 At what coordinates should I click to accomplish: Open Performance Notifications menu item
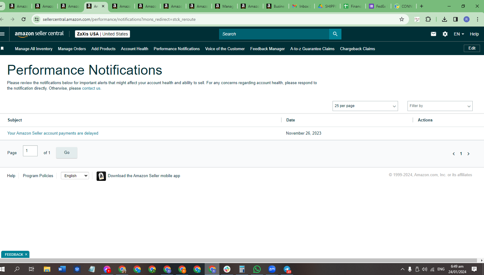(x=177, y=49)
